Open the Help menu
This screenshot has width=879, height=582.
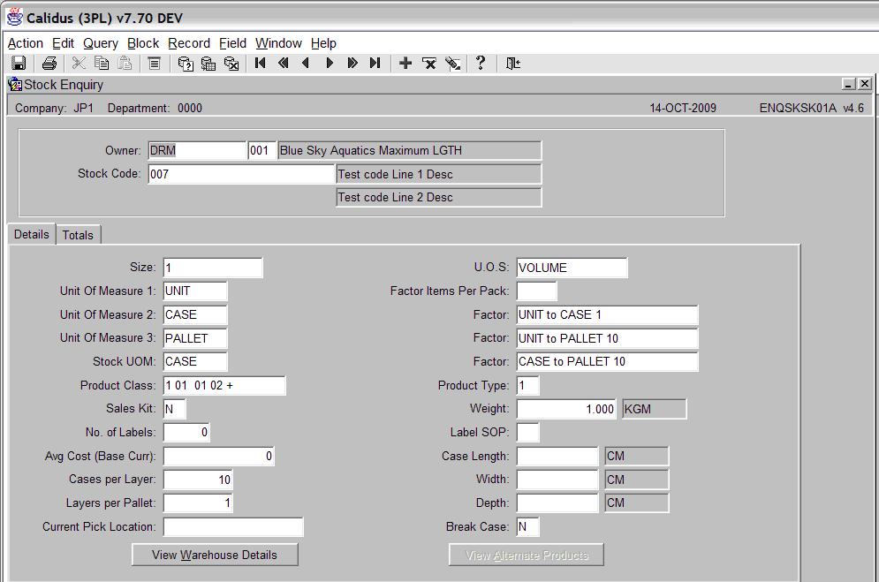coord(323,43)
